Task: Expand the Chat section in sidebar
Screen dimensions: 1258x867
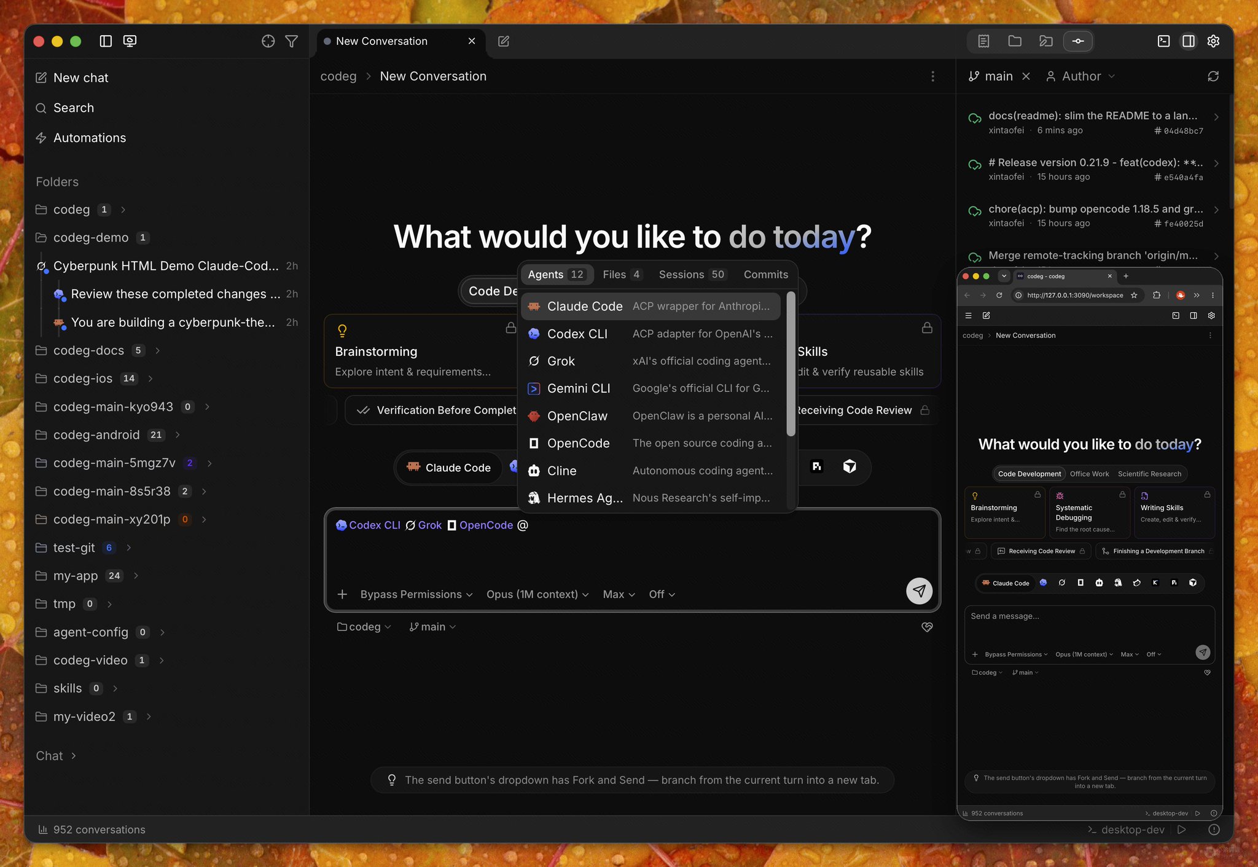Action: [x=56, y=756]
